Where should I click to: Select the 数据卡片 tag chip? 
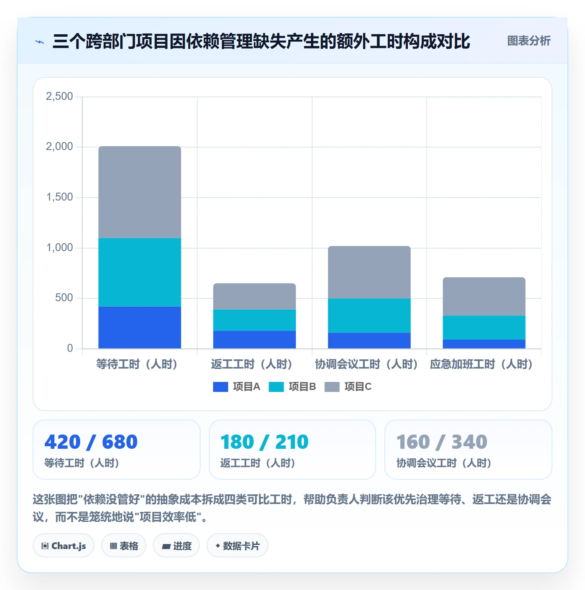237,545
